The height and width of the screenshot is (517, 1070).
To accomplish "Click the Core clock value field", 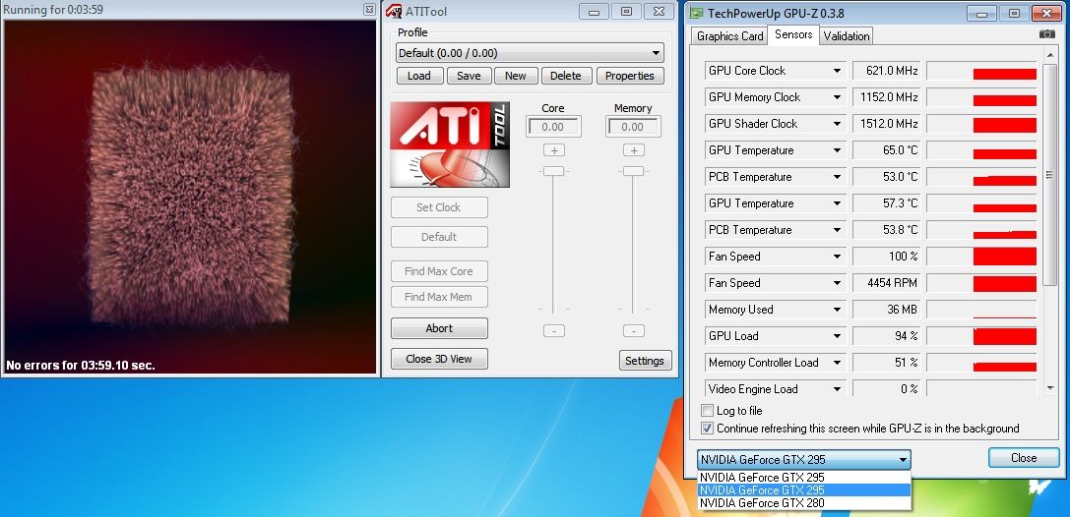I will pyautogui.click(x=553, y=127).
